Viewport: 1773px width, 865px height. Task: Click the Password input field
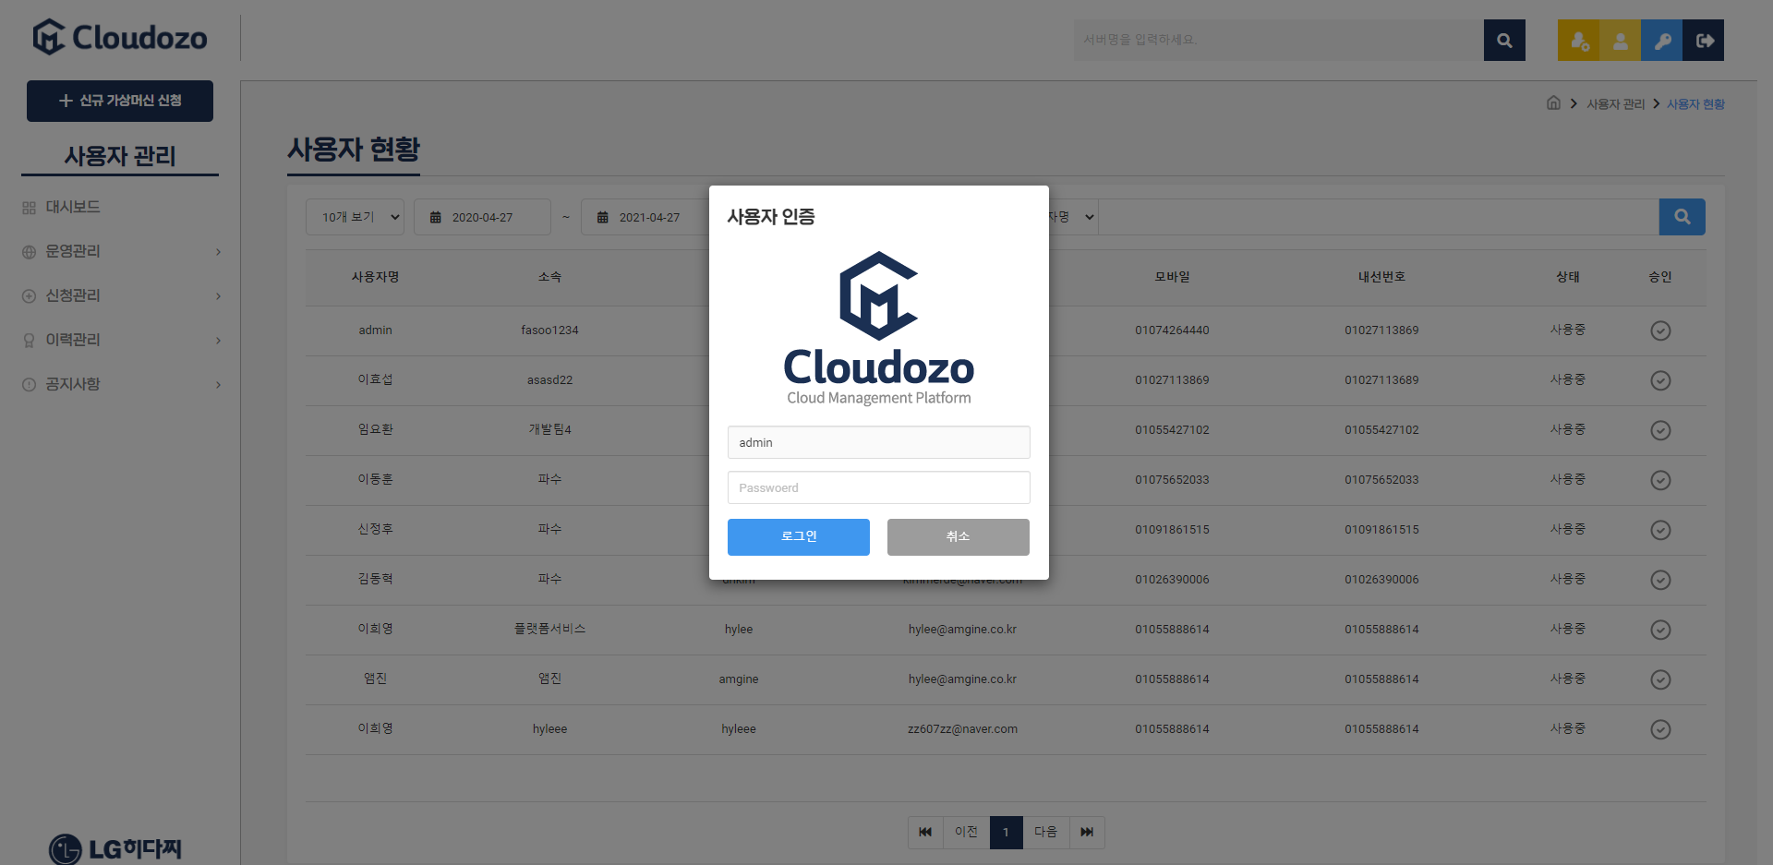tap(878, 487)
